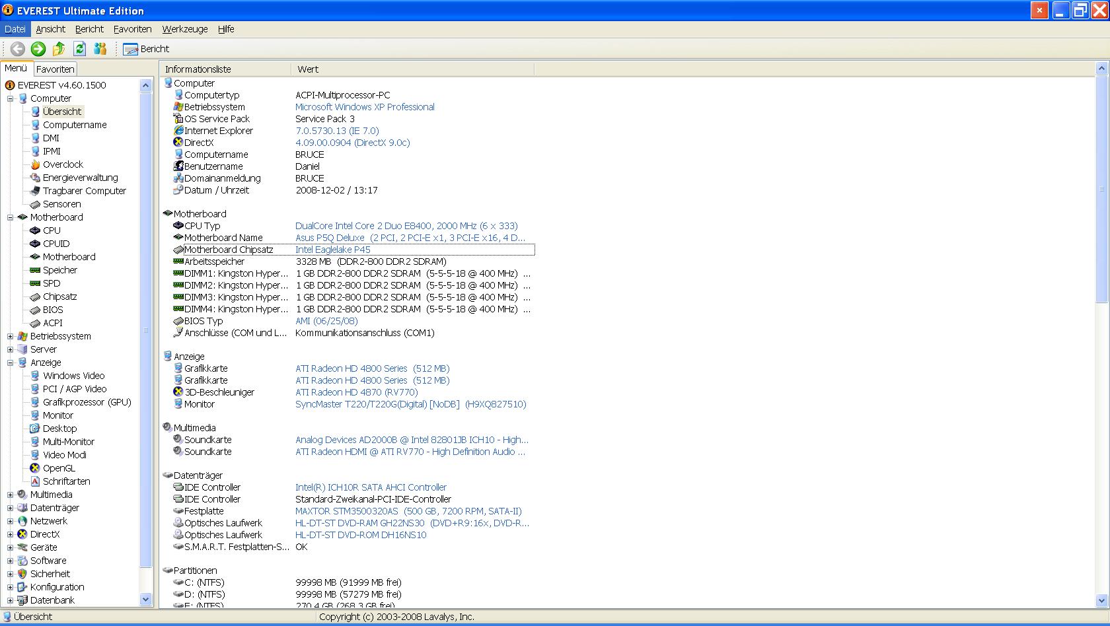
Task: Open the Werkzeuge menu
Action: coord(185,29)
